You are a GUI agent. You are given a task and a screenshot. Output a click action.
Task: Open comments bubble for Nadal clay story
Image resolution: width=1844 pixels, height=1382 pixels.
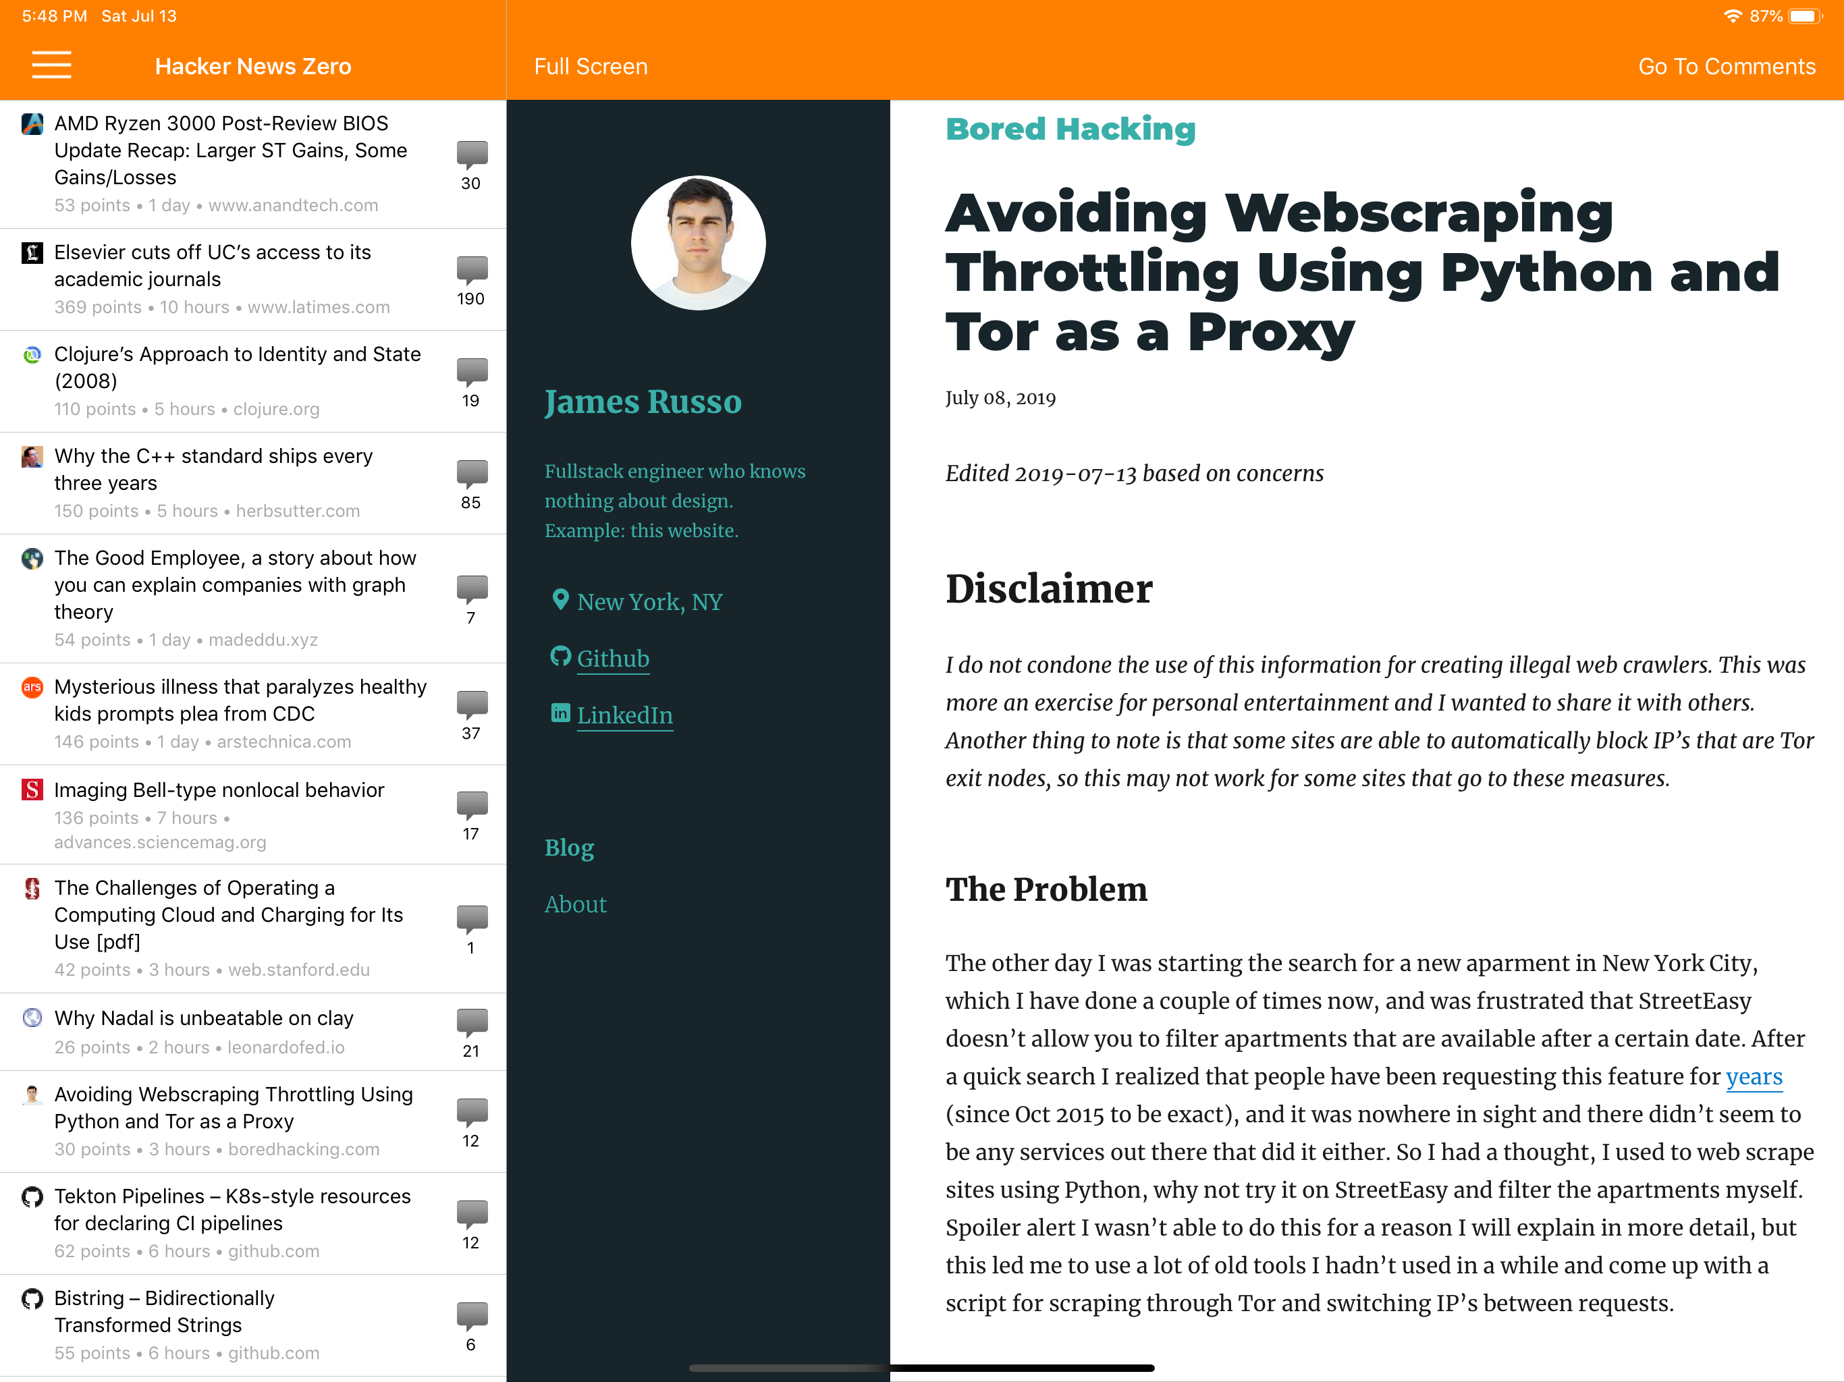[x=472, y=1034]
